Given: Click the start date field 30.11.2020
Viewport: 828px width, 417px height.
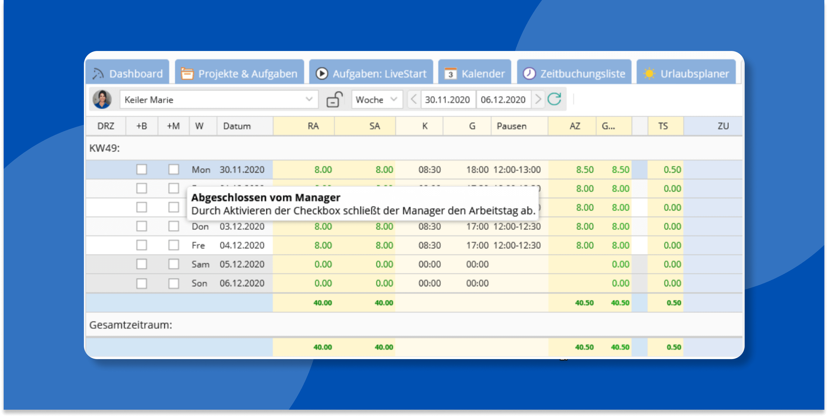Looking at the screenshot, I should (x=447, y=100).
